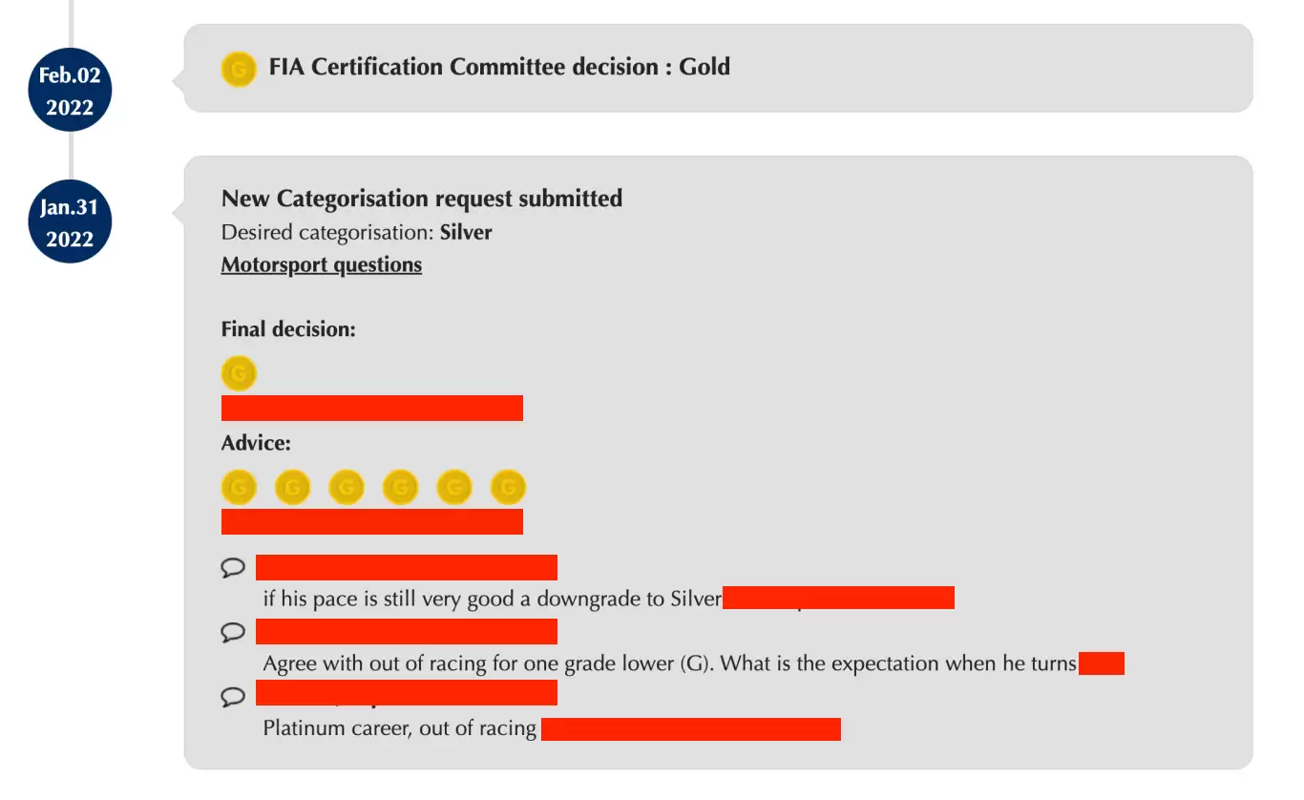
Task: Click the comment about pace and downgrade to Silver
Action: click(492, 600)
